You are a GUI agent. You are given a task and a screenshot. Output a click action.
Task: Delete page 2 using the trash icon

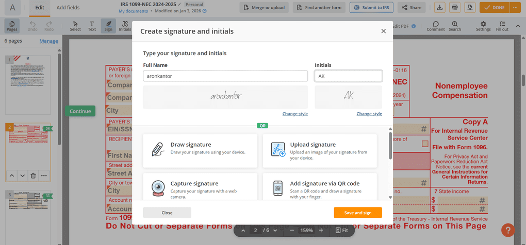point(33,176)
